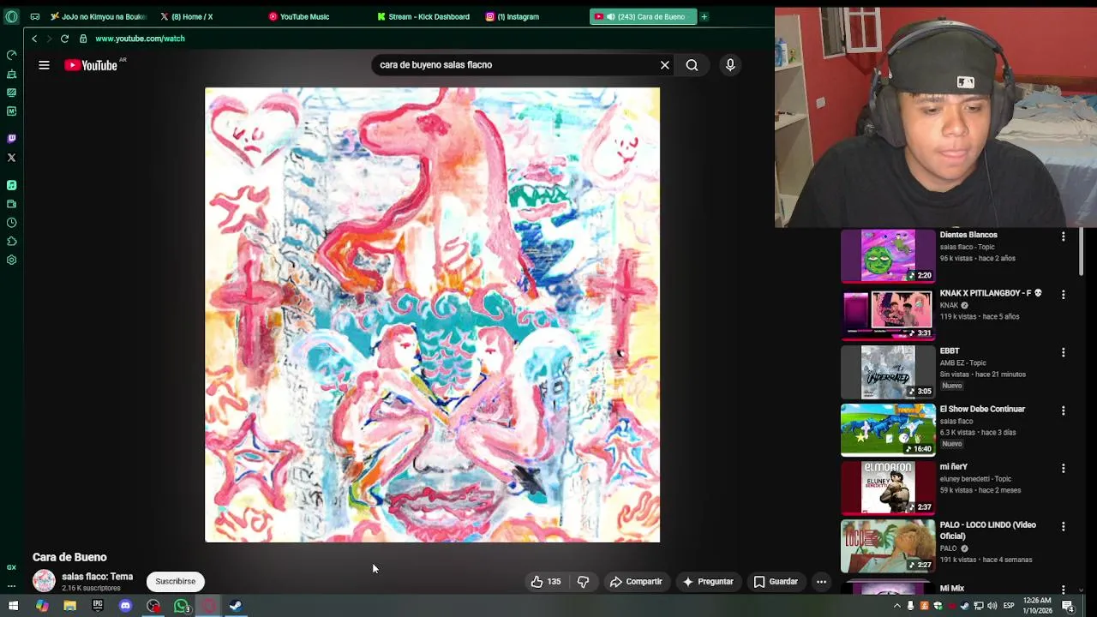Image resolution: width=1097 pixels, height=617 pixels.
Task: Open WhatsApp from the taskbar
Action: coord(181,606)
